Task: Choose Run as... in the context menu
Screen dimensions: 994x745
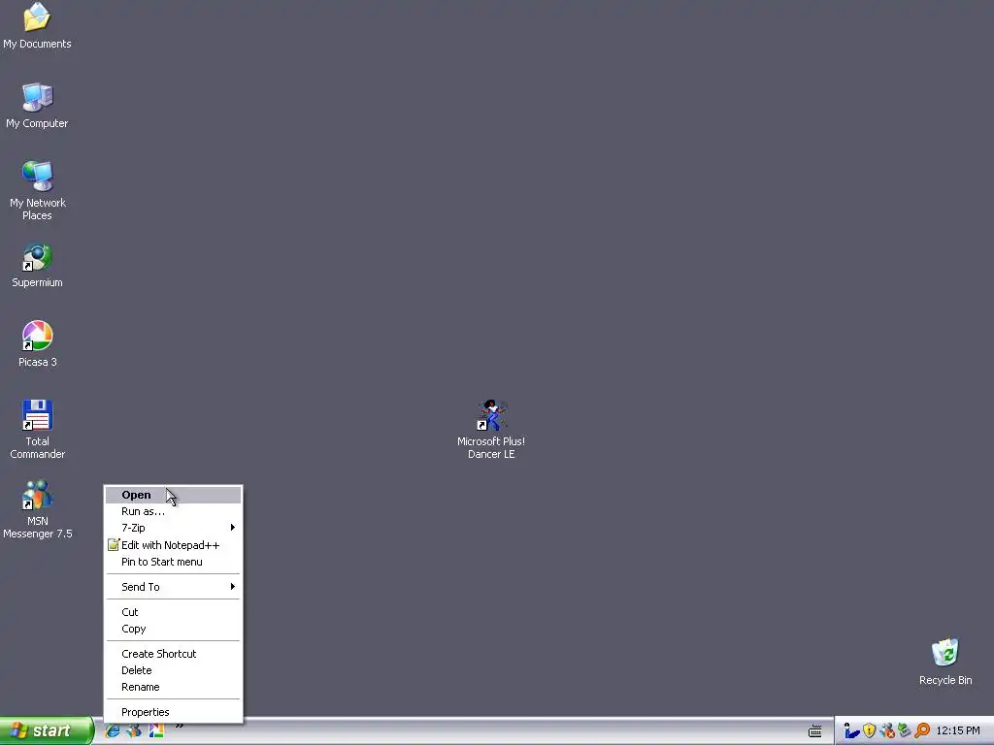Action: pos(173,511)
